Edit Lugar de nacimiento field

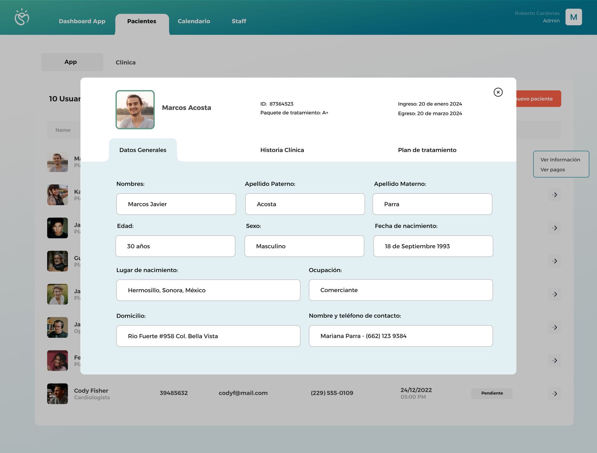pos(208,290)
